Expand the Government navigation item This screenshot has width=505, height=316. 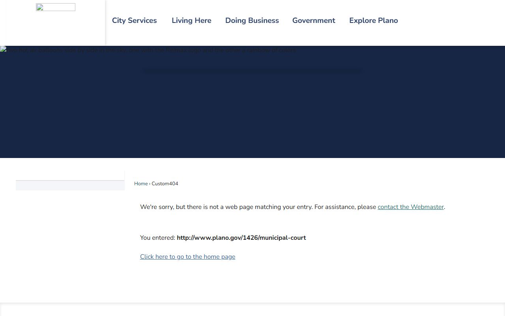pos(314,21)
